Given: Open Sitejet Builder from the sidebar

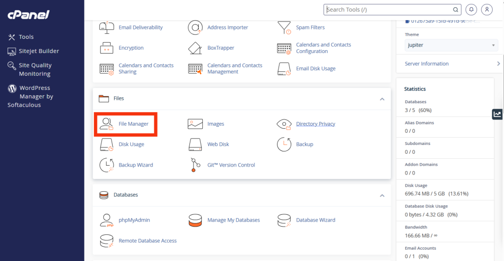Looking at the screenshot, I should click(x=38, y=51).
